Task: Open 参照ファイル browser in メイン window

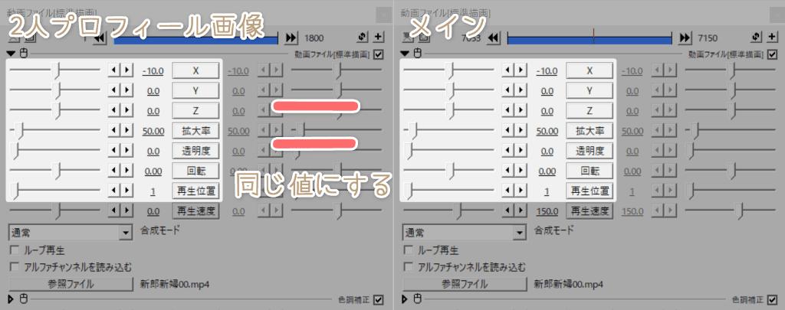Action: point(464,284)
